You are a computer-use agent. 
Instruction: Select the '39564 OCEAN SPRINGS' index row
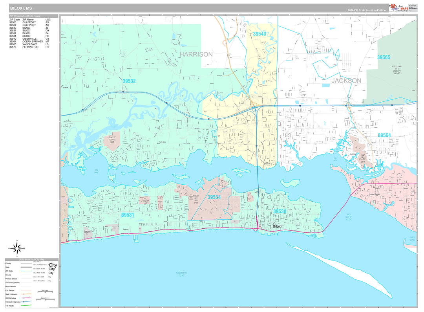click(29, 41)
